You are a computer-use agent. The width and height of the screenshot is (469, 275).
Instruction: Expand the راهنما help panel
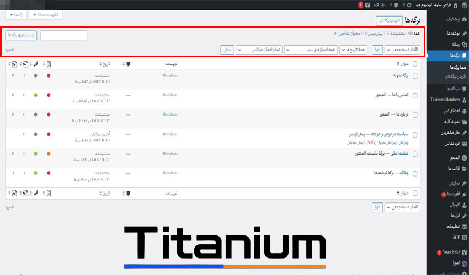point(16,15)
